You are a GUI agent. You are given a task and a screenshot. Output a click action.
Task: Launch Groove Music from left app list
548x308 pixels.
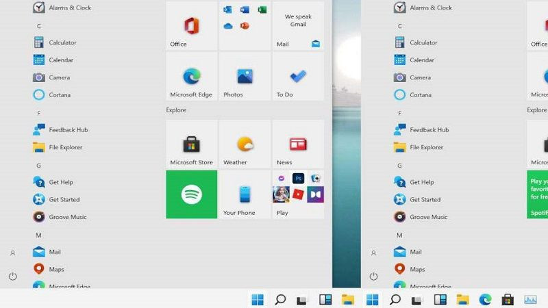tap(60, 217)
